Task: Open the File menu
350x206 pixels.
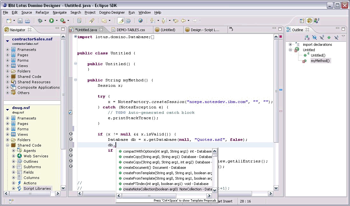Action: [5, 12]
